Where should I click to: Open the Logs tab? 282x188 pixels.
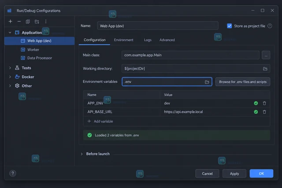148,40
